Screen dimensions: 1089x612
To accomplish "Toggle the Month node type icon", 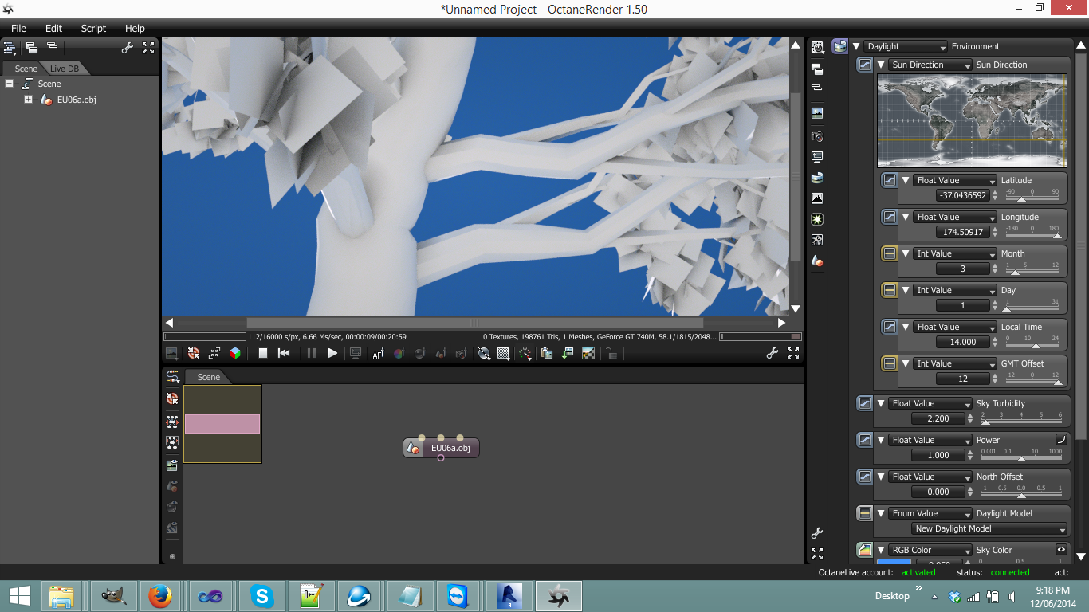I will pos(889,253).
